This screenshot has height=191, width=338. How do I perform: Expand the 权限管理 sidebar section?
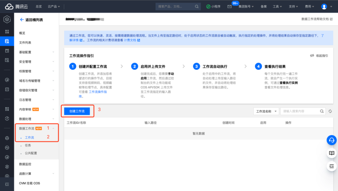pyautogui.click(x=36, y=71)
